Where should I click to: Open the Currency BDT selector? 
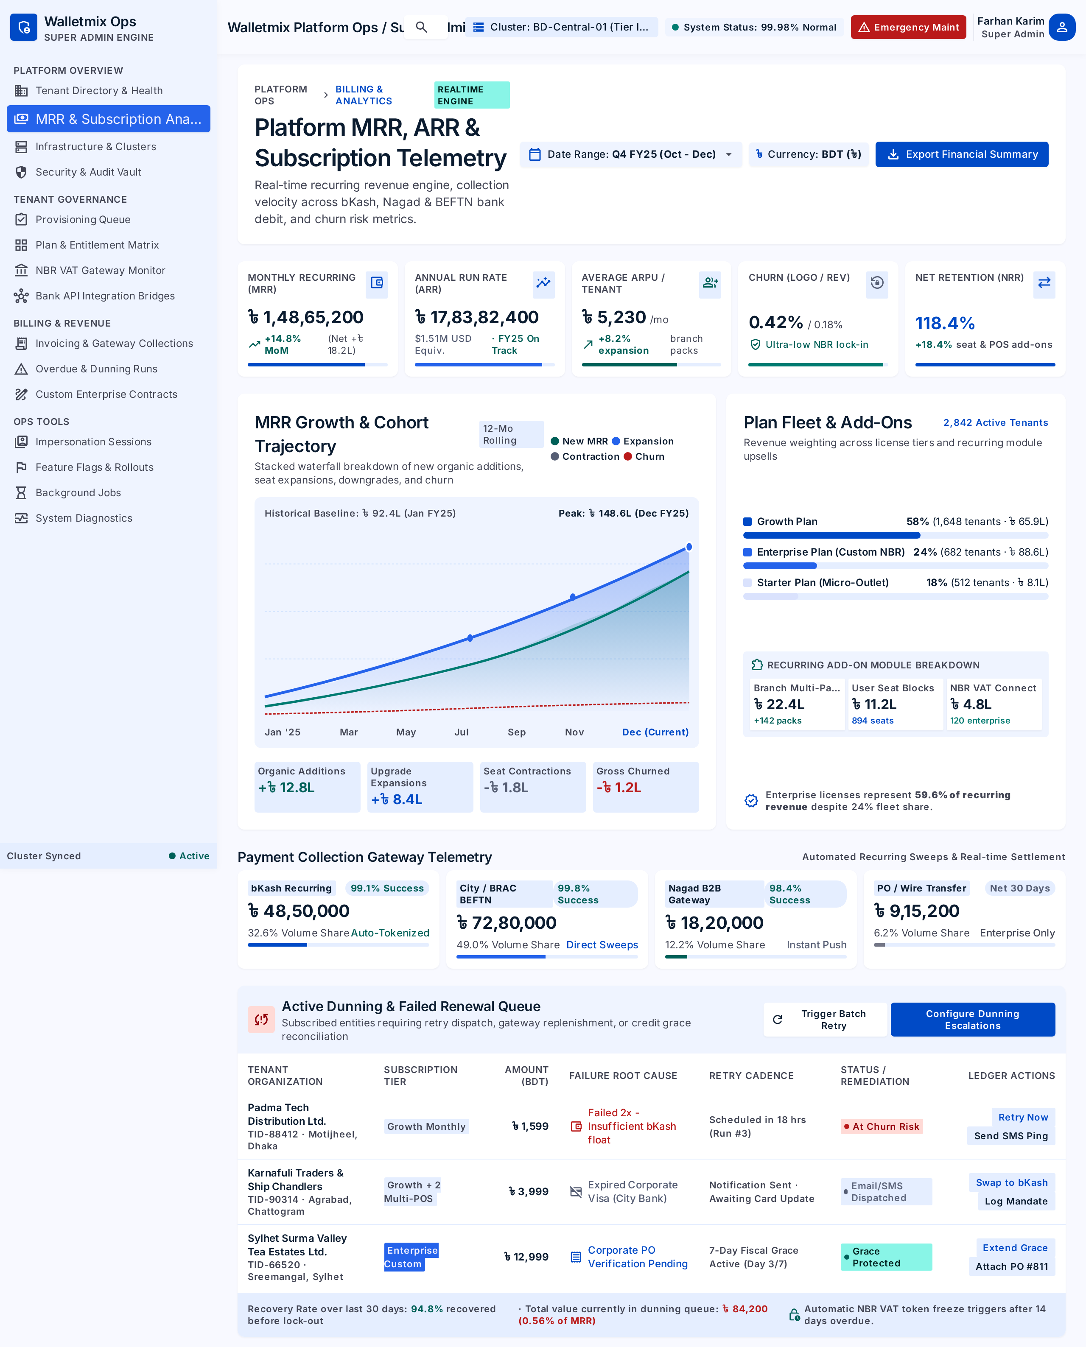808,154
